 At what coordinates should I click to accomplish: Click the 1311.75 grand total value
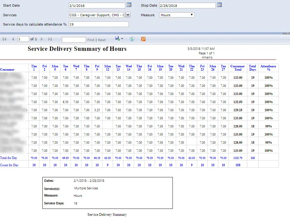click(238, 158)
